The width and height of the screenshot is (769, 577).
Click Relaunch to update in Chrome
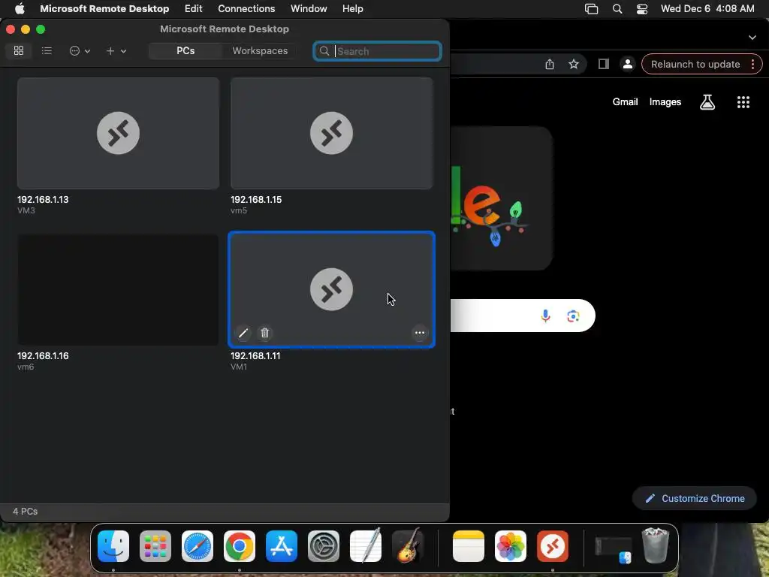(x=695, y=65)
